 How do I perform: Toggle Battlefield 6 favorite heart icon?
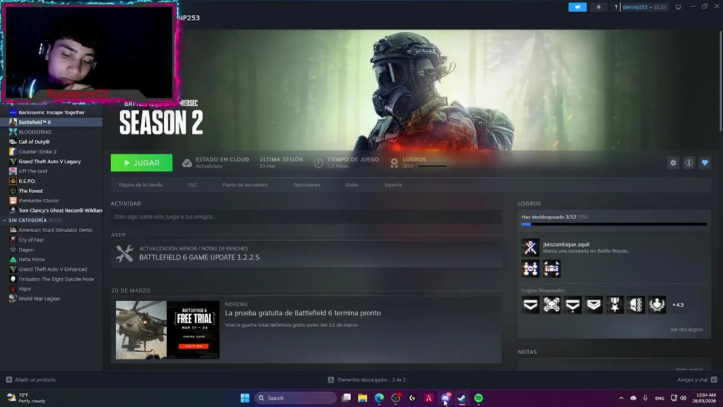pos(705,163)
